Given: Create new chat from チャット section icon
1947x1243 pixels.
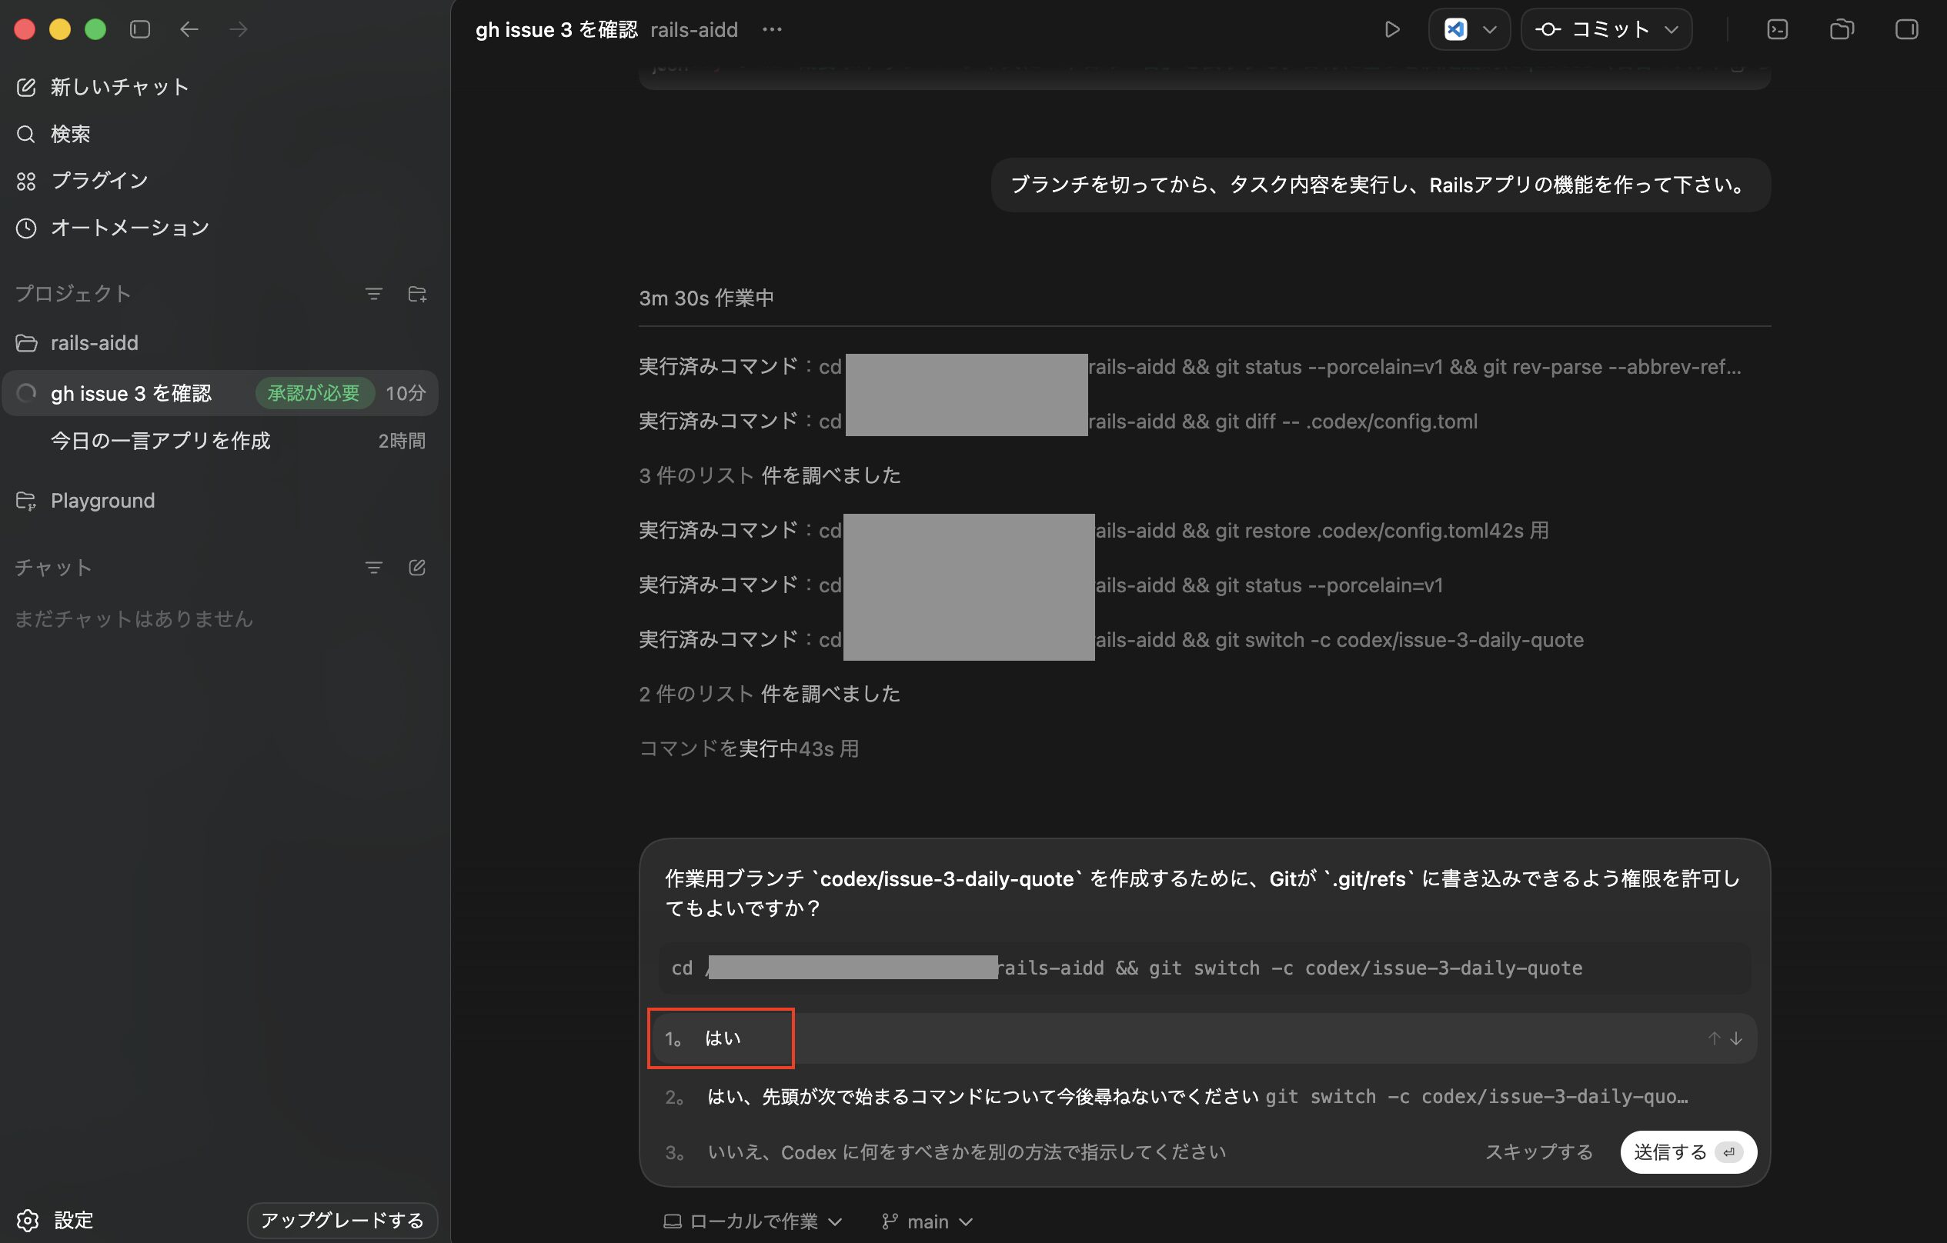Looking at the screenshot, I should point(417,568).
